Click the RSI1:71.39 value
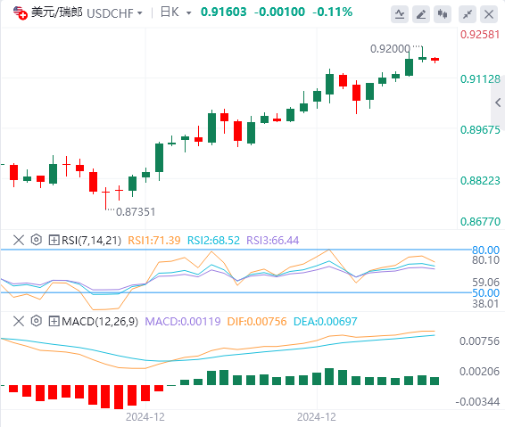 154,241
